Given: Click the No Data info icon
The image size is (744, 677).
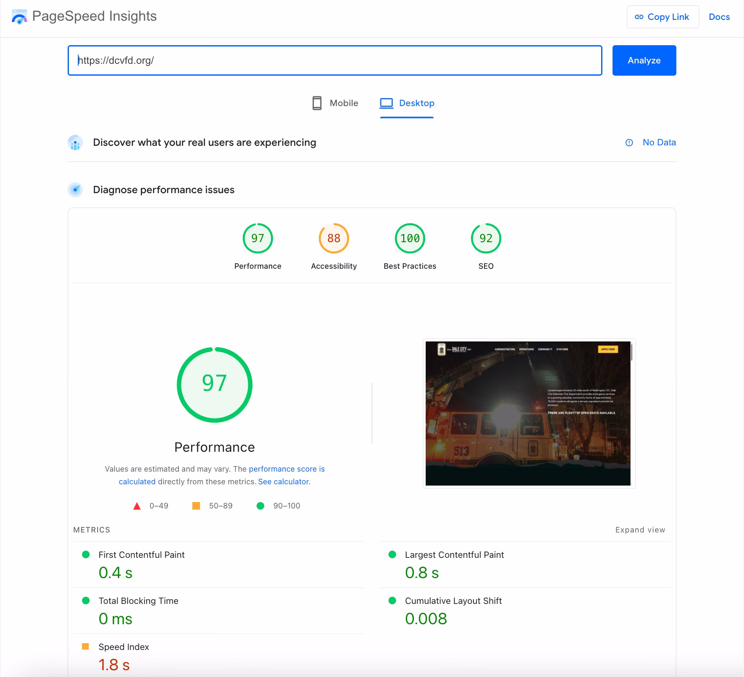Looking at the screenshot, I should coord(629,143).
